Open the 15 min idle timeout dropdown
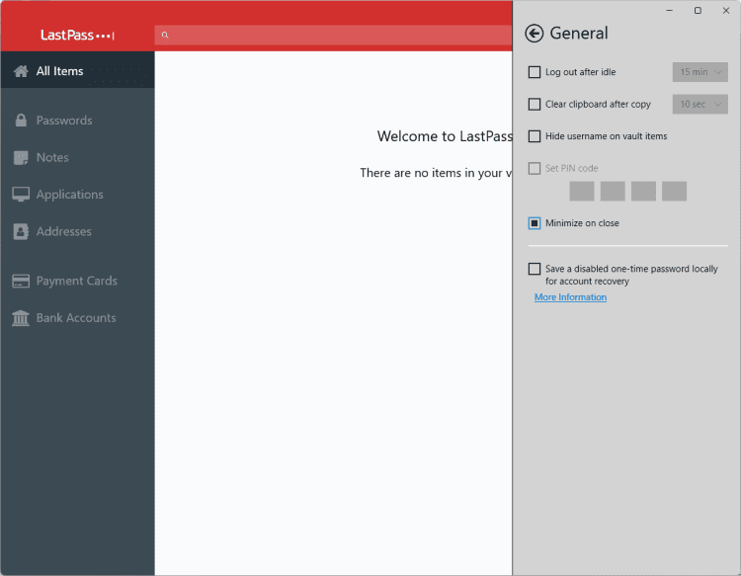The image size is (741, 576). click(700, 72)
